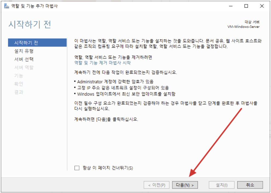Screen dimensions: 271x193
Task: Click the 대상 서버 label
Action: [252, 22]
